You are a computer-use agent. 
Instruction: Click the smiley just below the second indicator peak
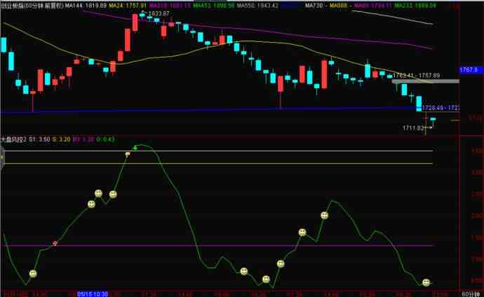coord(324,215)
